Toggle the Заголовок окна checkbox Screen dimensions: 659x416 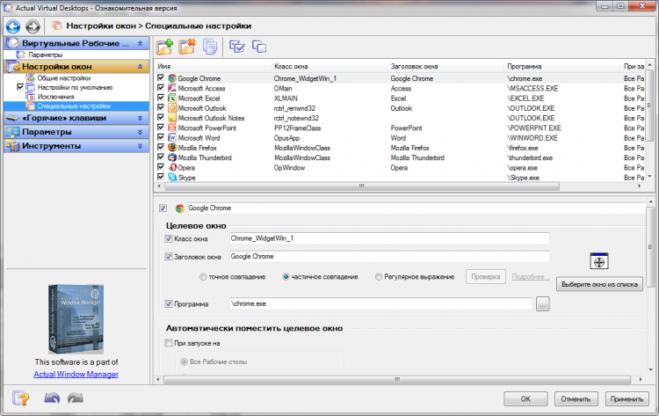pyautogui.click(x=169, y=257)
